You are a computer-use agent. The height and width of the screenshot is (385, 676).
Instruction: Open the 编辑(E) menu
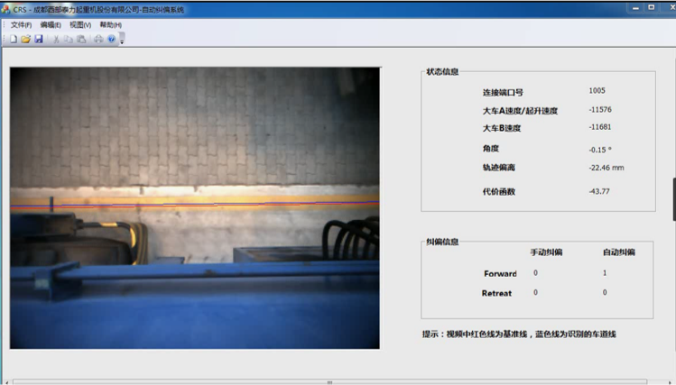[51, 25]
